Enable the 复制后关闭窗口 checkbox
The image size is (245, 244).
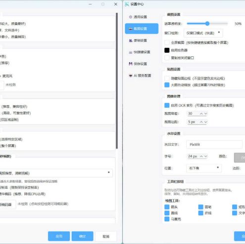click(167, 58)
